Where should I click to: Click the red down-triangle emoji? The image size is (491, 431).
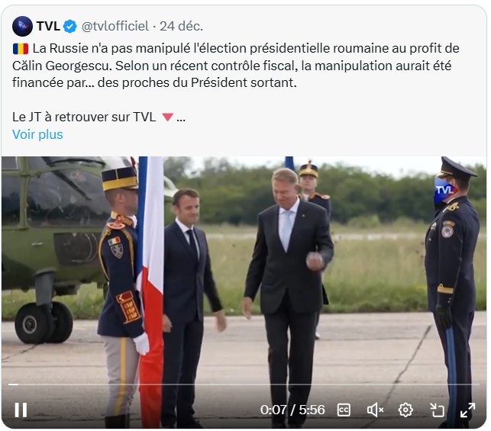167,117
